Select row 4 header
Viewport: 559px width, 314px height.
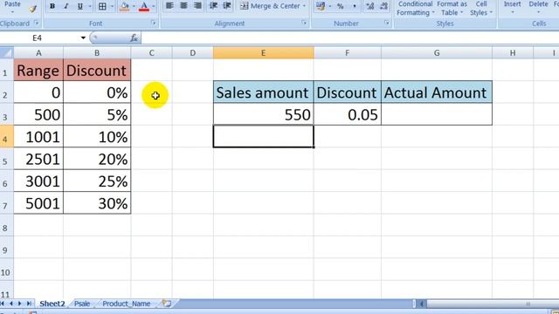6,137
